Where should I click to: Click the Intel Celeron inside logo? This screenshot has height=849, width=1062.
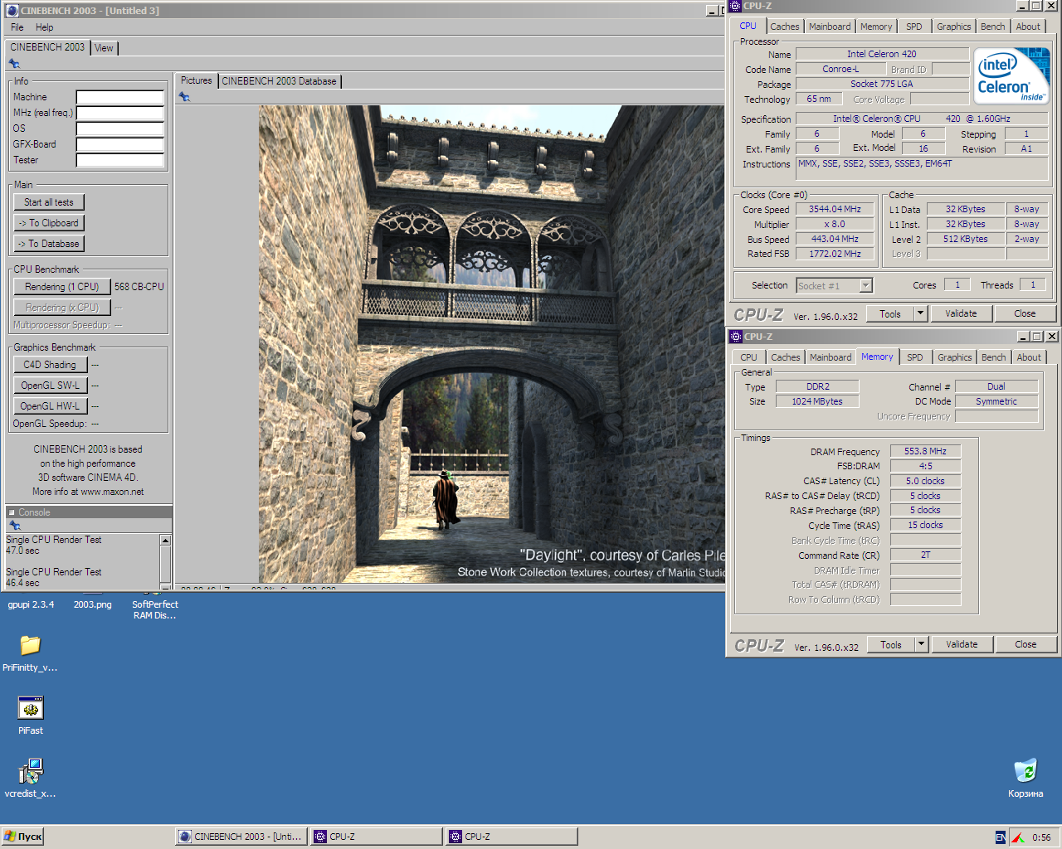click(1011, 75)
